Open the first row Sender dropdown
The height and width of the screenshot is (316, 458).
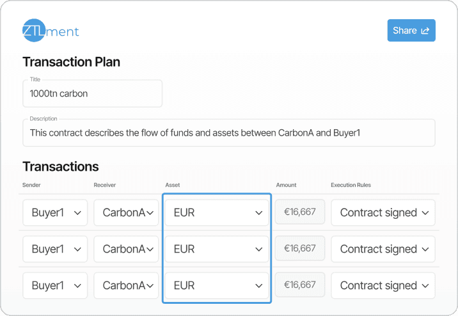pos(55,213)
